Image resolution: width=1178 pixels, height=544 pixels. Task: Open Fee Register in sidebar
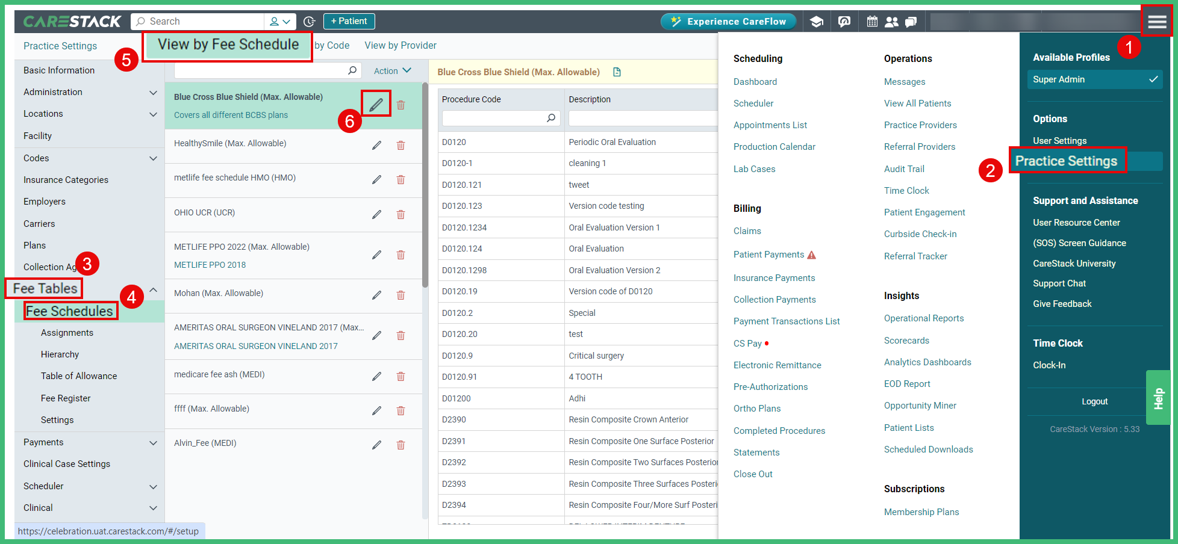(66, 398)
